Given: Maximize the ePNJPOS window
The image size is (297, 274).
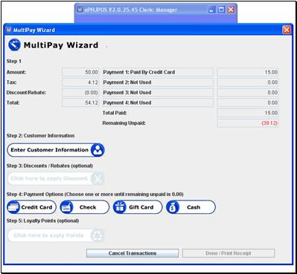Looking at the screenshot, I should point(221,10).
